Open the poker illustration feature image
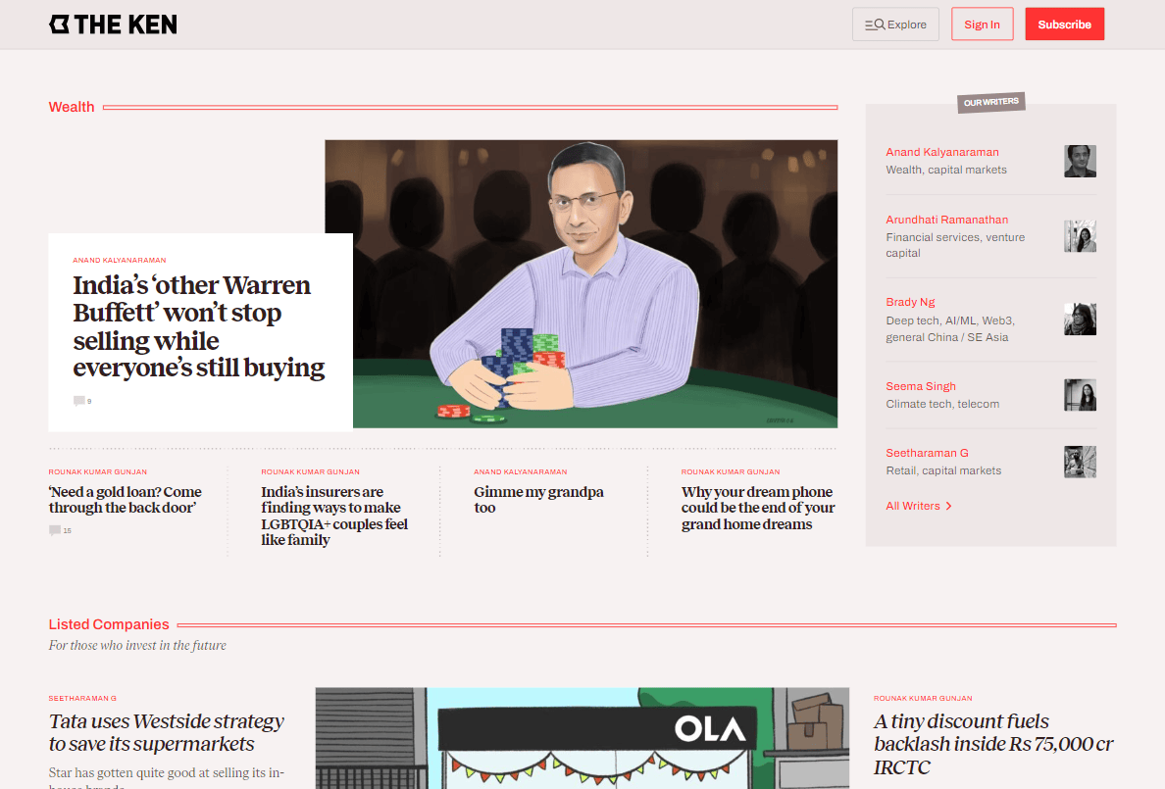1165x789 pixels. point(581,284)
